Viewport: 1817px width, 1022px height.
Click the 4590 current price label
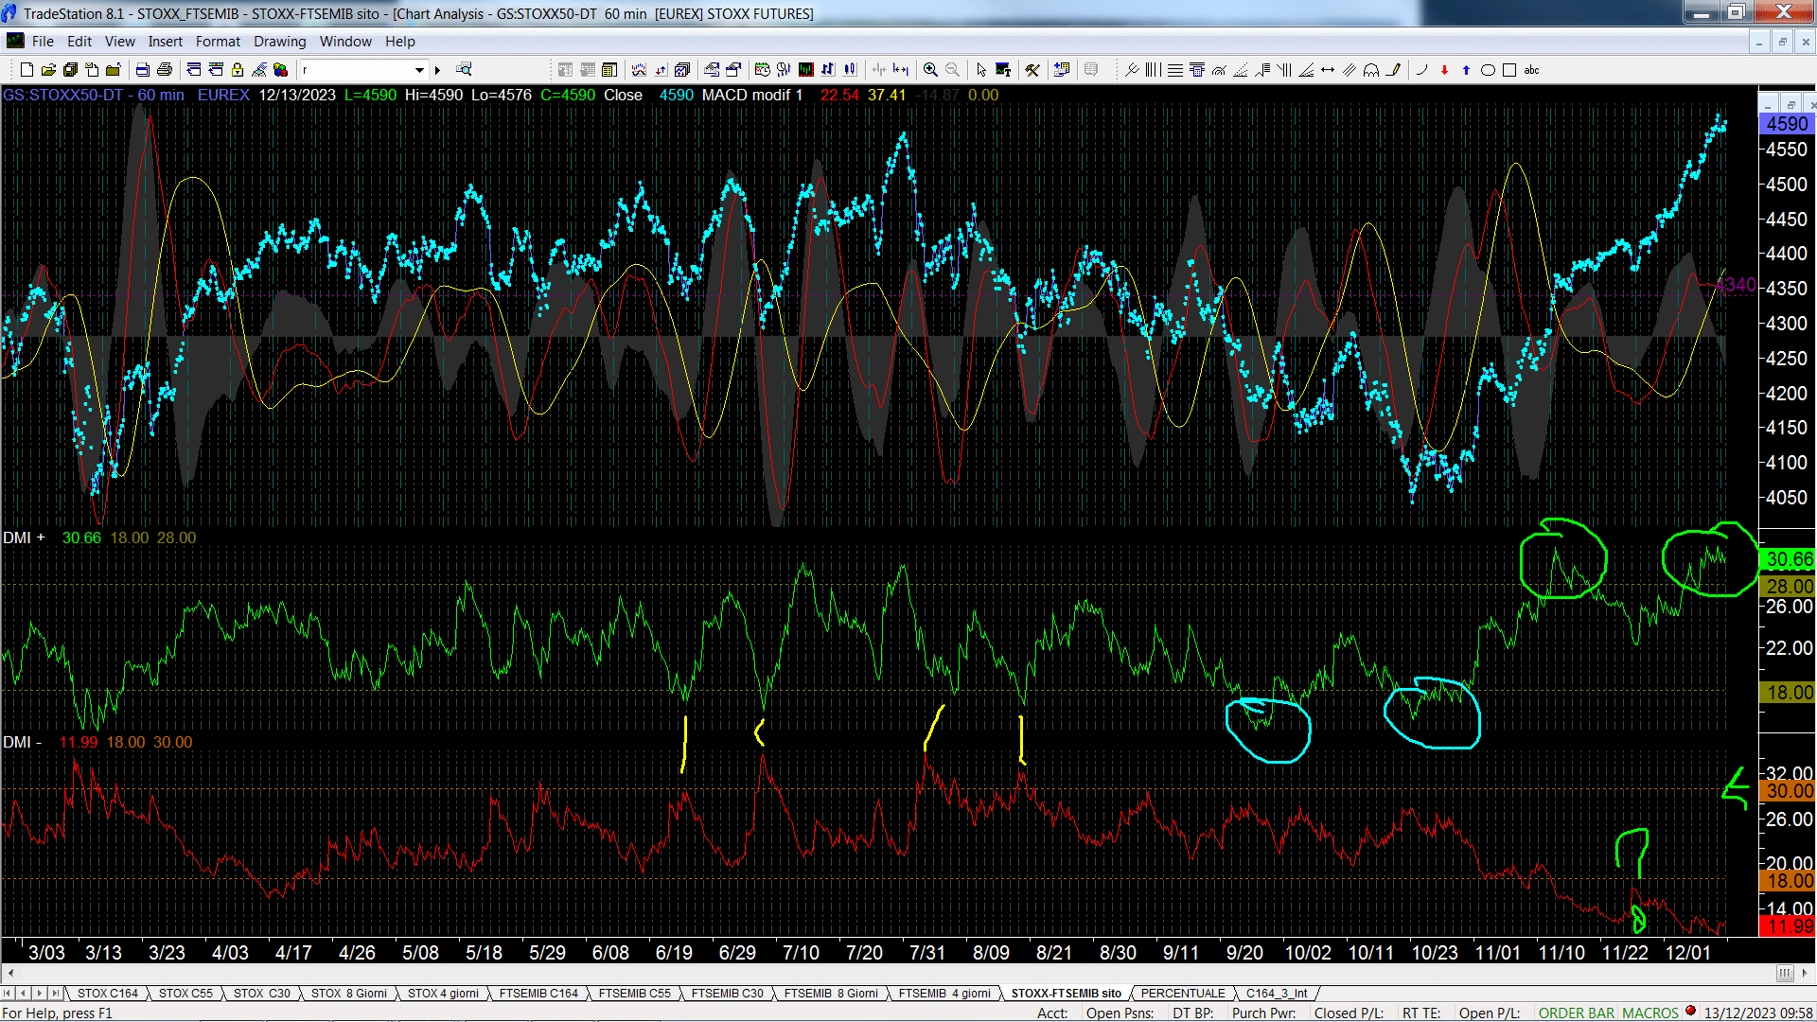(1787, 124)
